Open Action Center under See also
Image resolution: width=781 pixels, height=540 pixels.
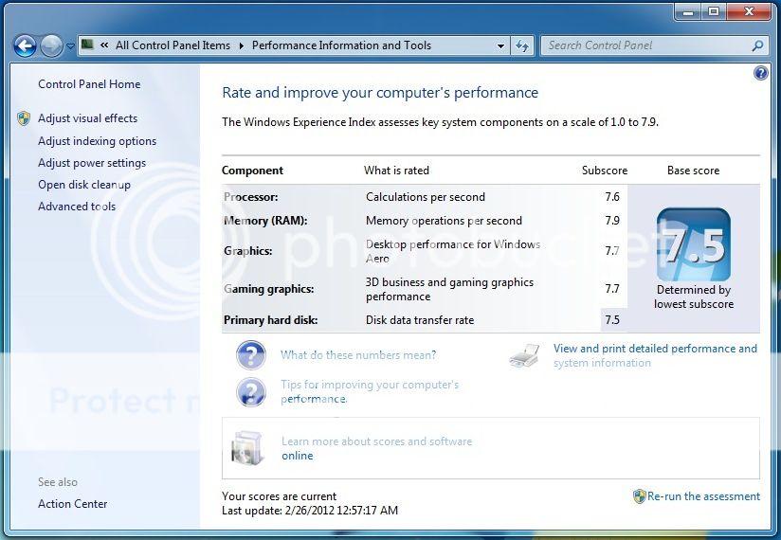point(73,504)
